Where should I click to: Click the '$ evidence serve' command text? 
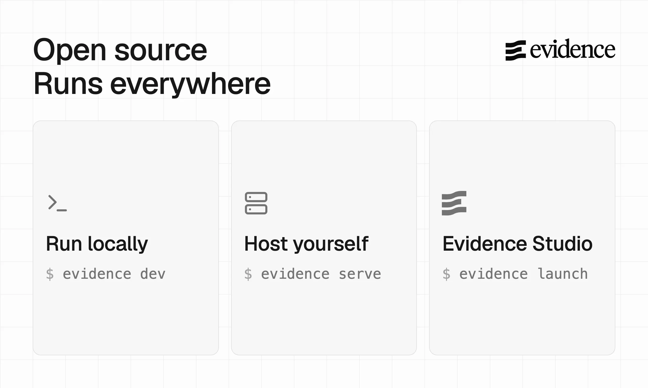click(x=313, y=274)
